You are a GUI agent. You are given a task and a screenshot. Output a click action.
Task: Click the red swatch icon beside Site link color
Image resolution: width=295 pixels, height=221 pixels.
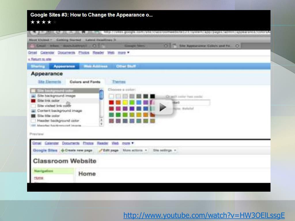point(33,101)
